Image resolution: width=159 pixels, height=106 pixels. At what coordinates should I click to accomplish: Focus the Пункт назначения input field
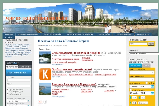coord(142,79)
